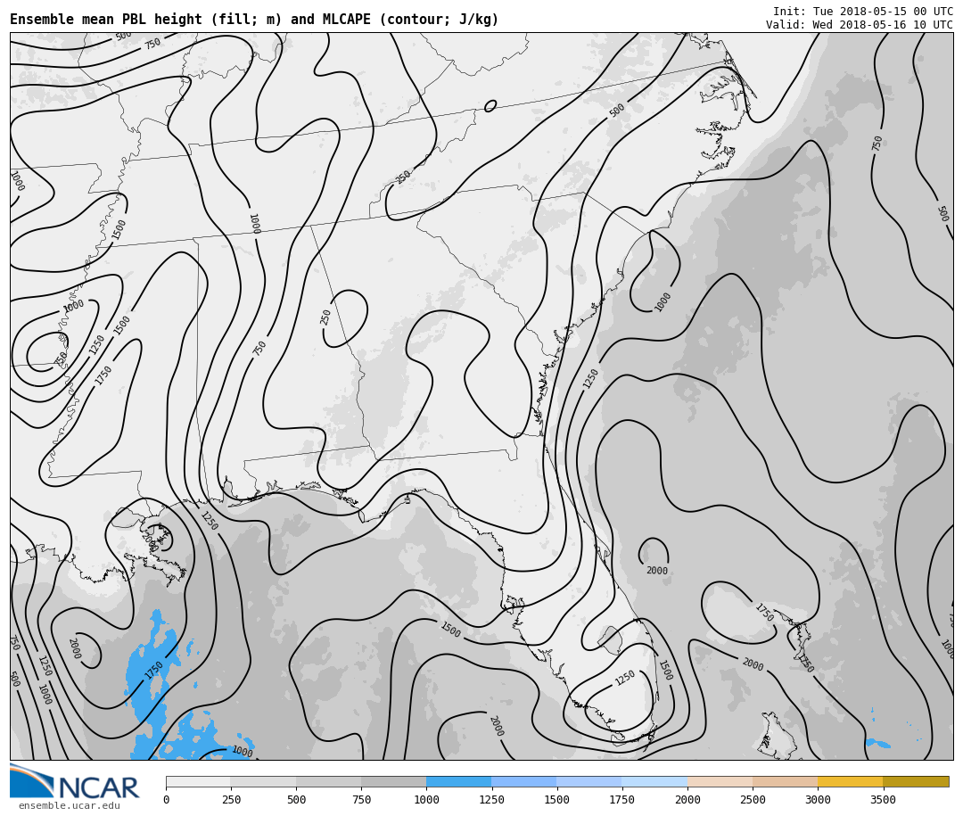Viewport: 963px width, 816px height.
Task: Click the colorbar tick label 3500
Action: pos(883,799)
